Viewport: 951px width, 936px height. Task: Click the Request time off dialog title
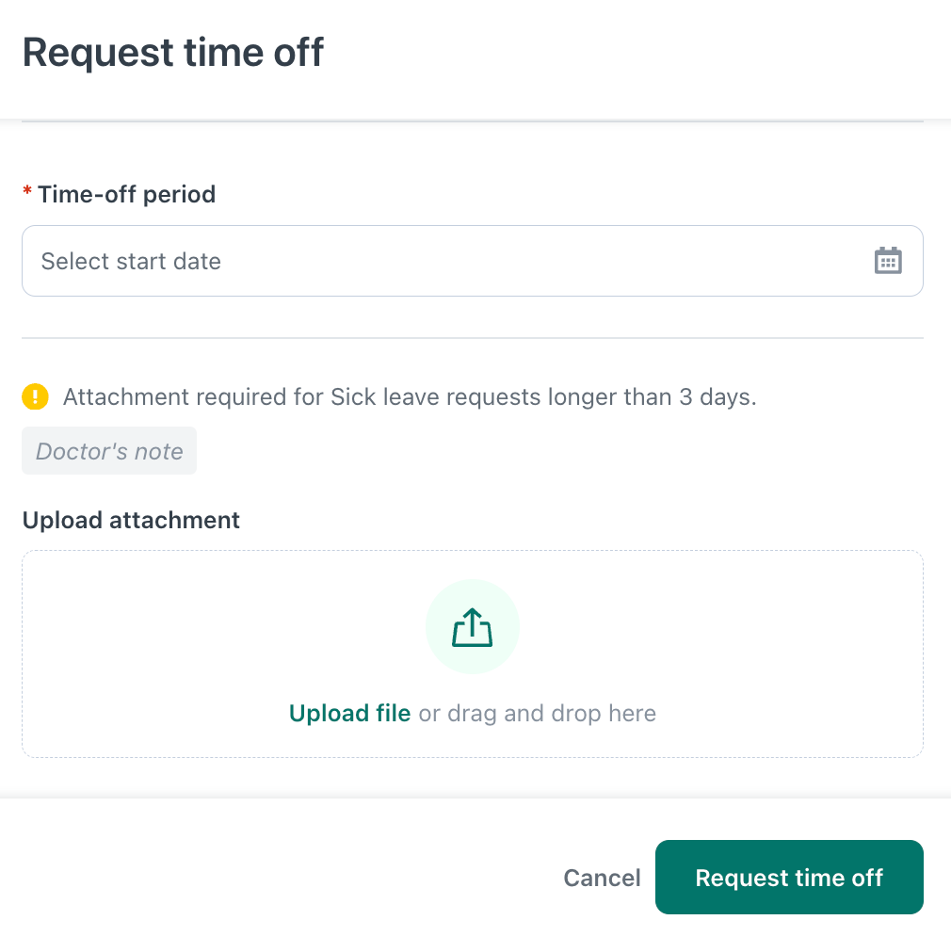pos(173,53)
